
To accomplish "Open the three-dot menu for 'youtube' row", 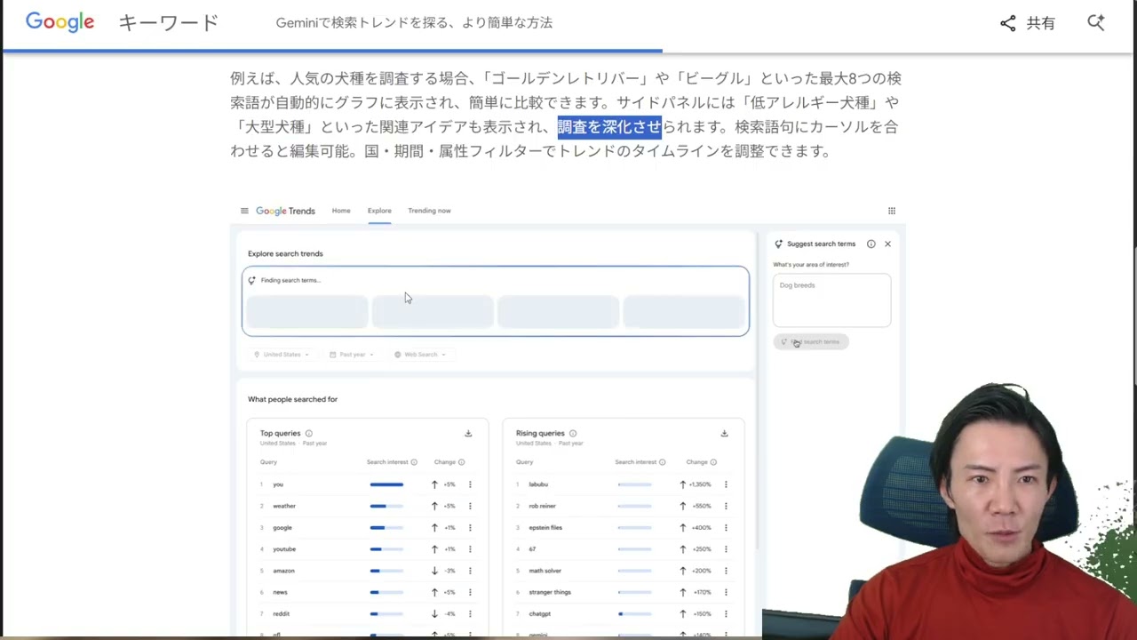I will [x=470, y=549].
